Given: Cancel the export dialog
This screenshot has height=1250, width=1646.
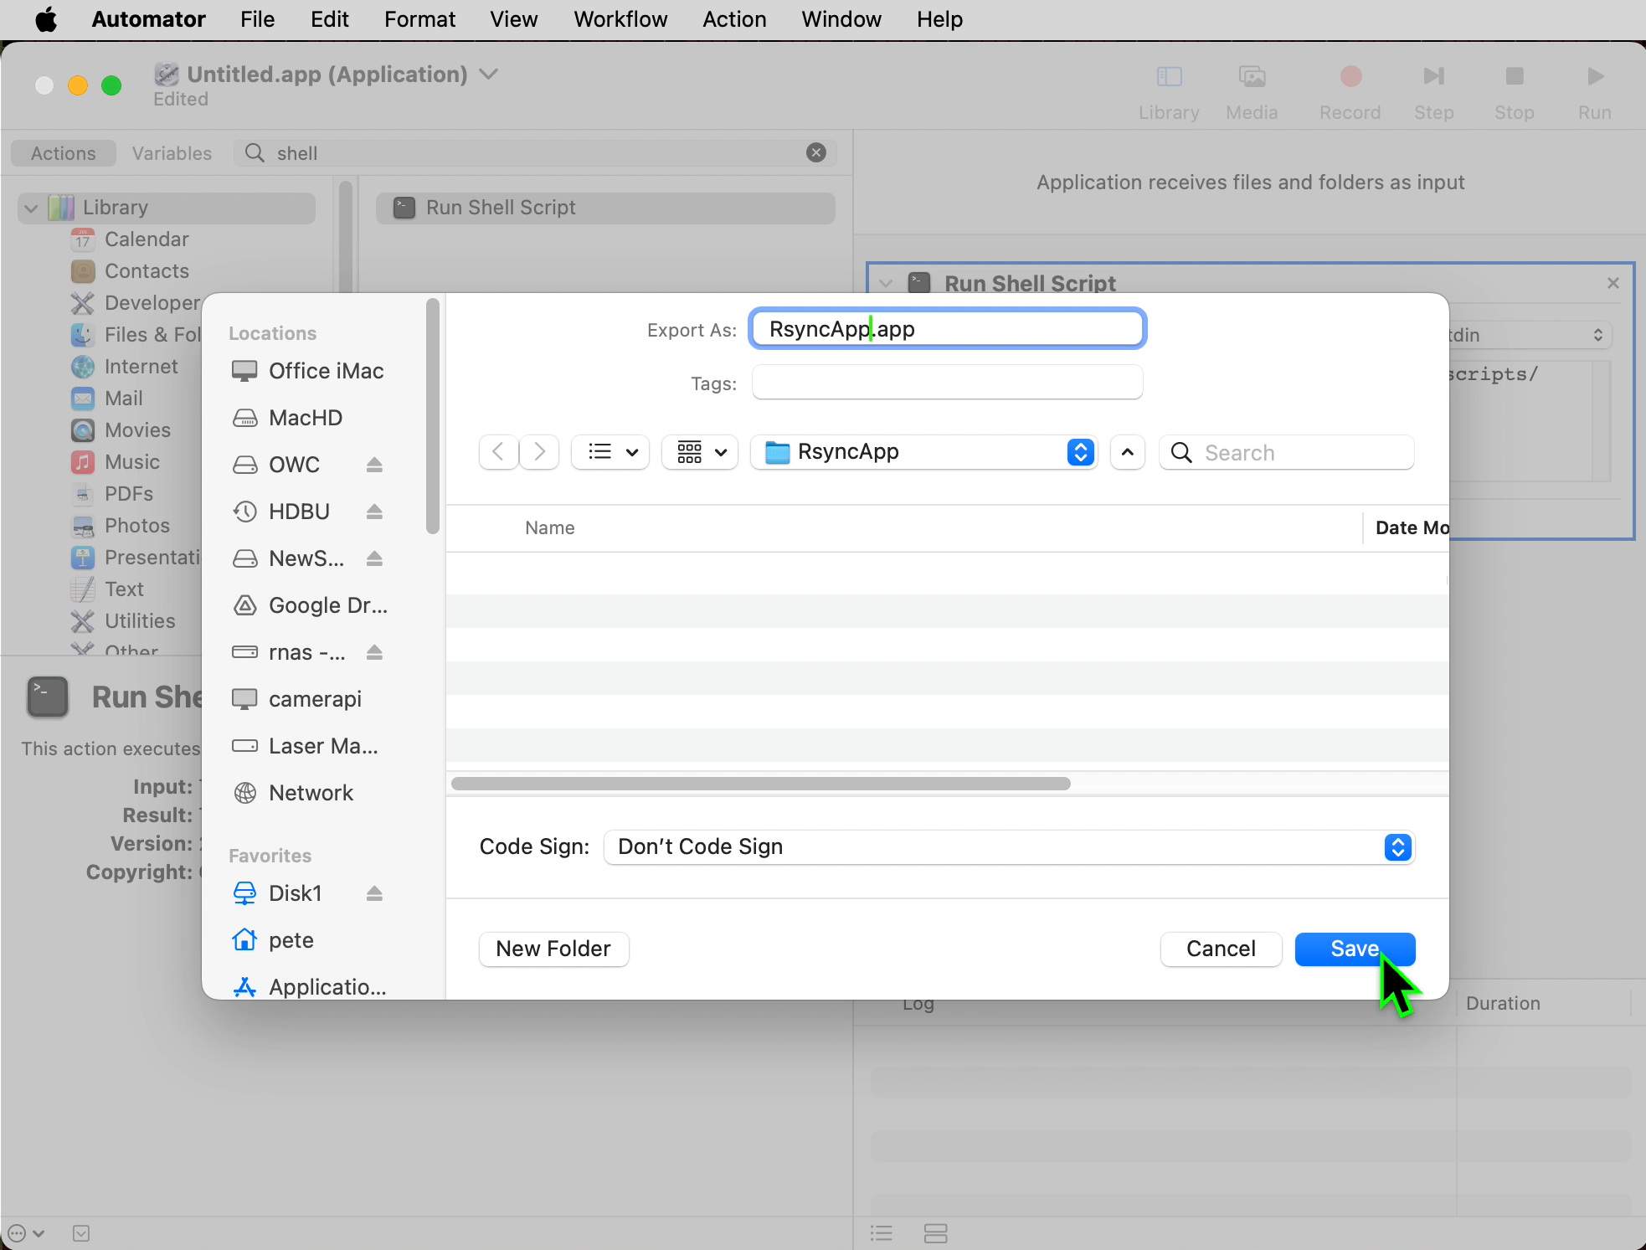Looking at the screenshot, I should [x=1221, y=949].
